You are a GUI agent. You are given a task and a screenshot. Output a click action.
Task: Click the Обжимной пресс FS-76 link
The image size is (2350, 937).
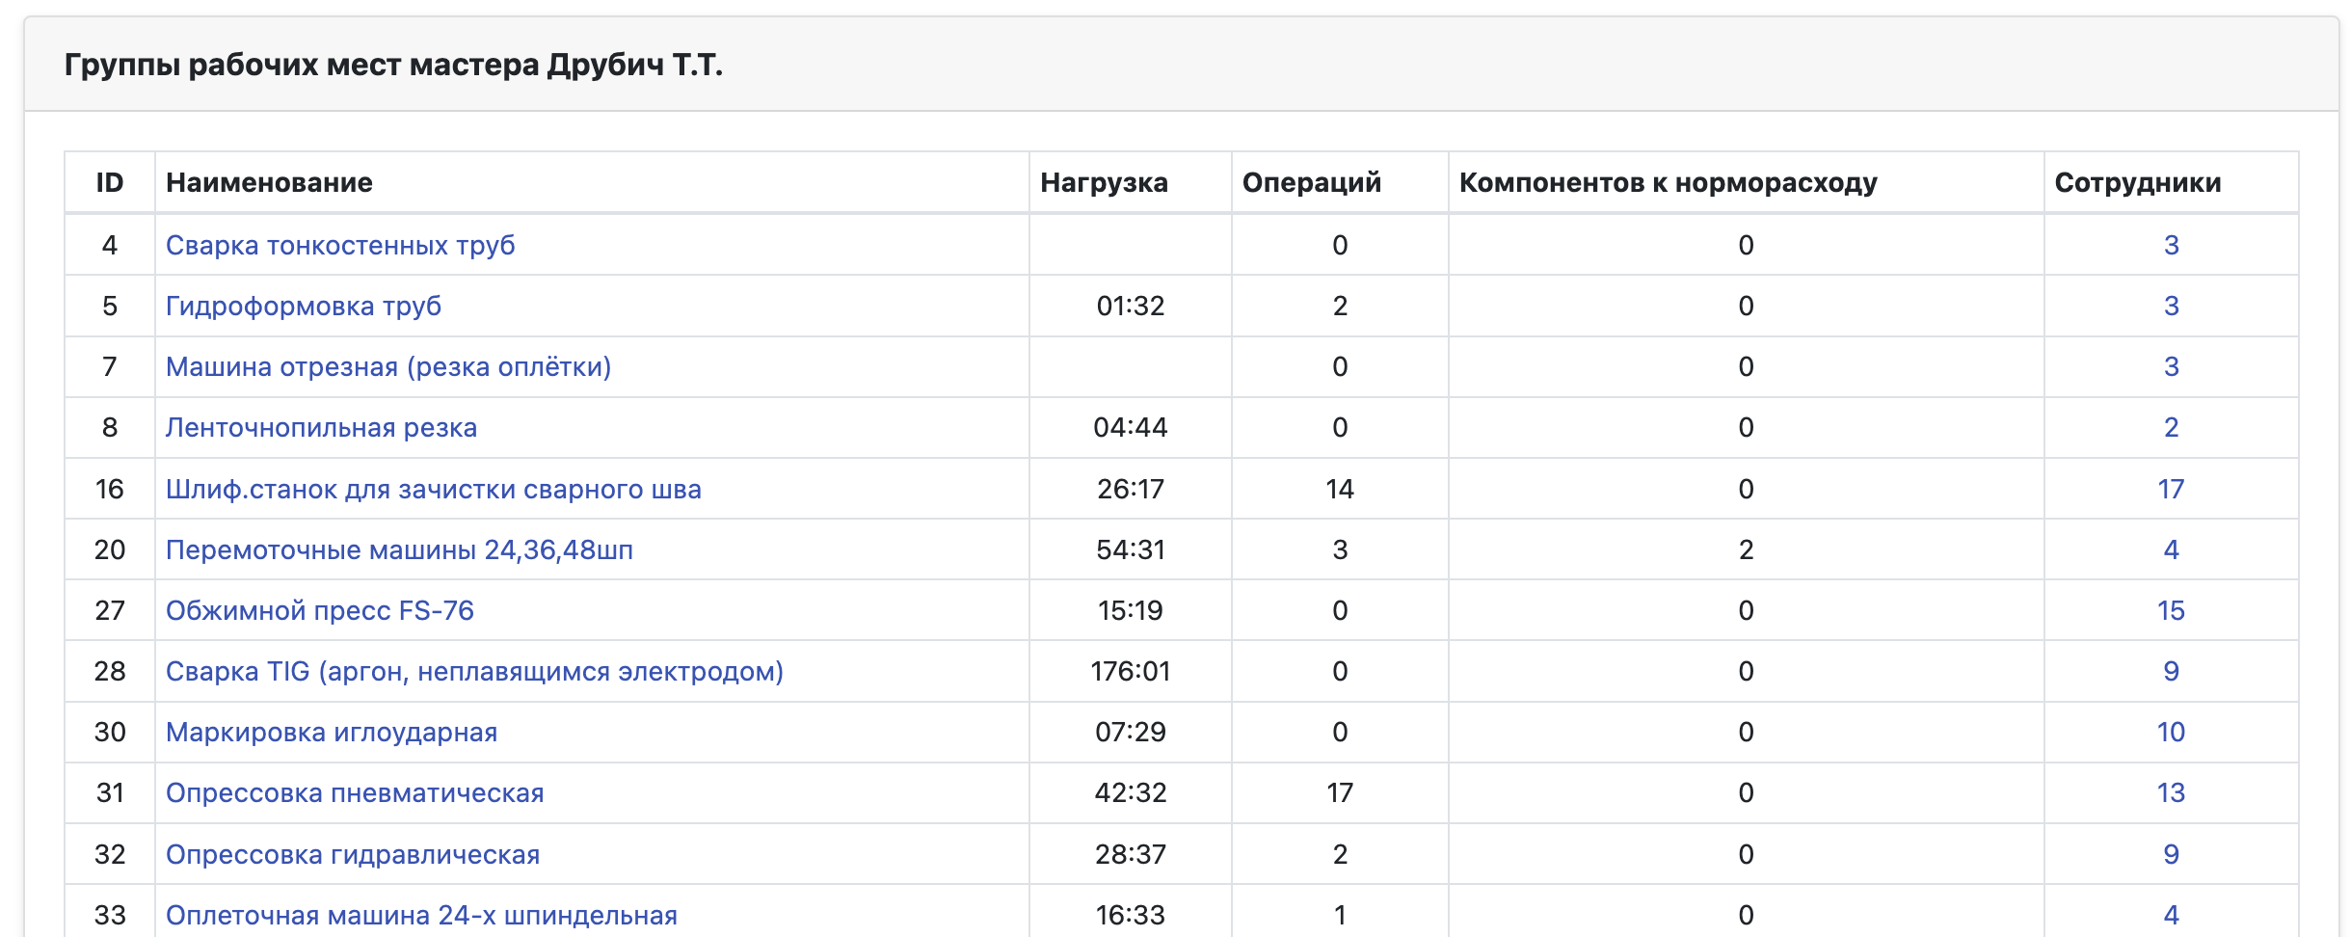pos(320,610)
